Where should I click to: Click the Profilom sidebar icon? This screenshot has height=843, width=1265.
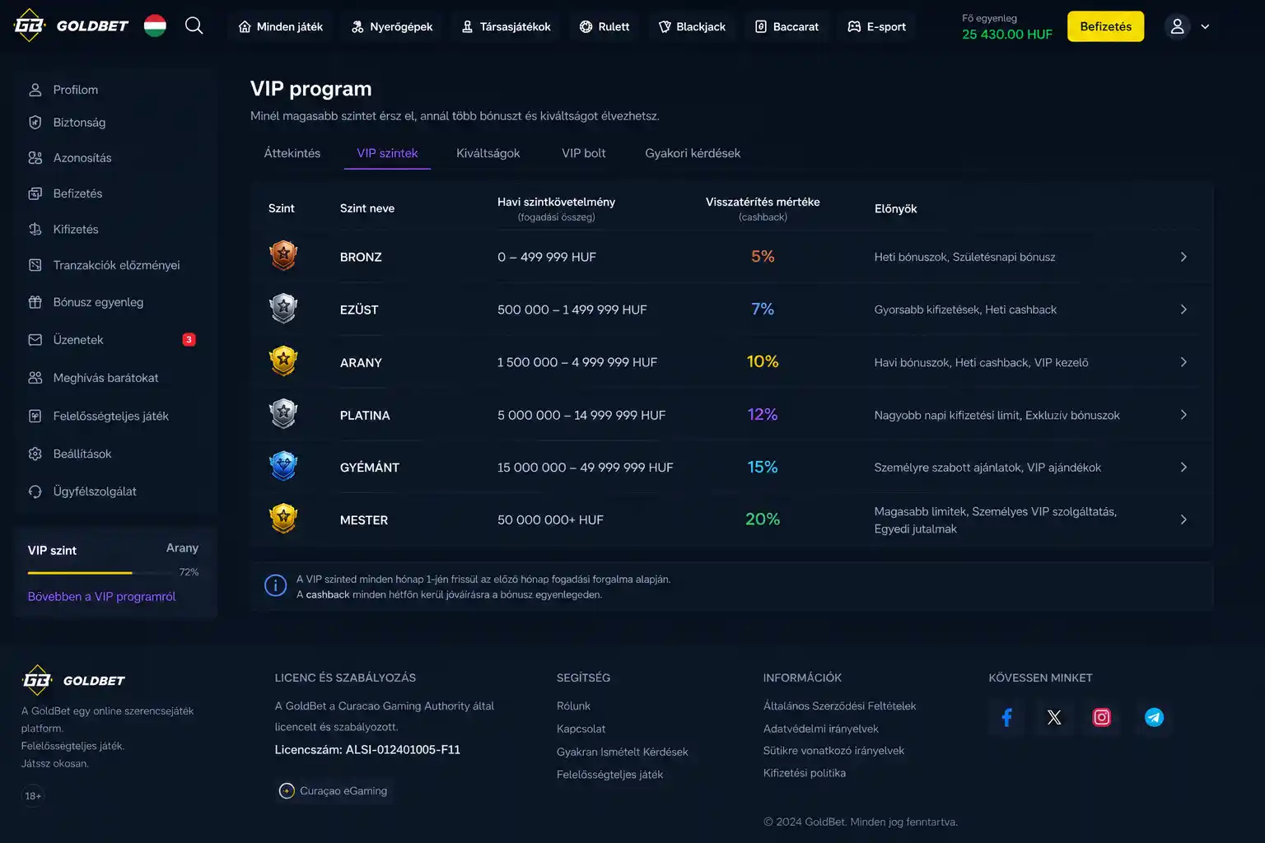35,90
